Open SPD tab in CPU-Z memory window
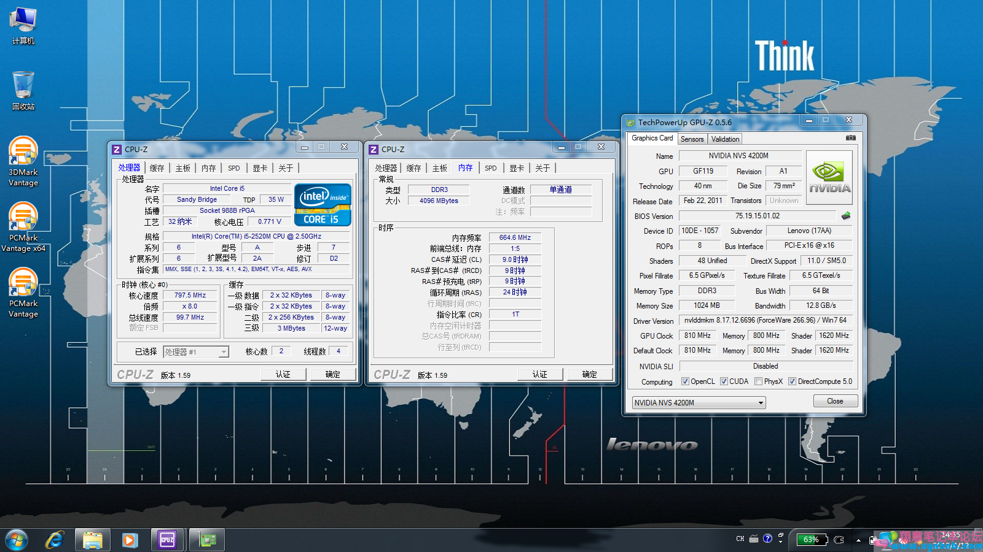The width and height of the screenshot is (983, 552). (x=491, y=168)
